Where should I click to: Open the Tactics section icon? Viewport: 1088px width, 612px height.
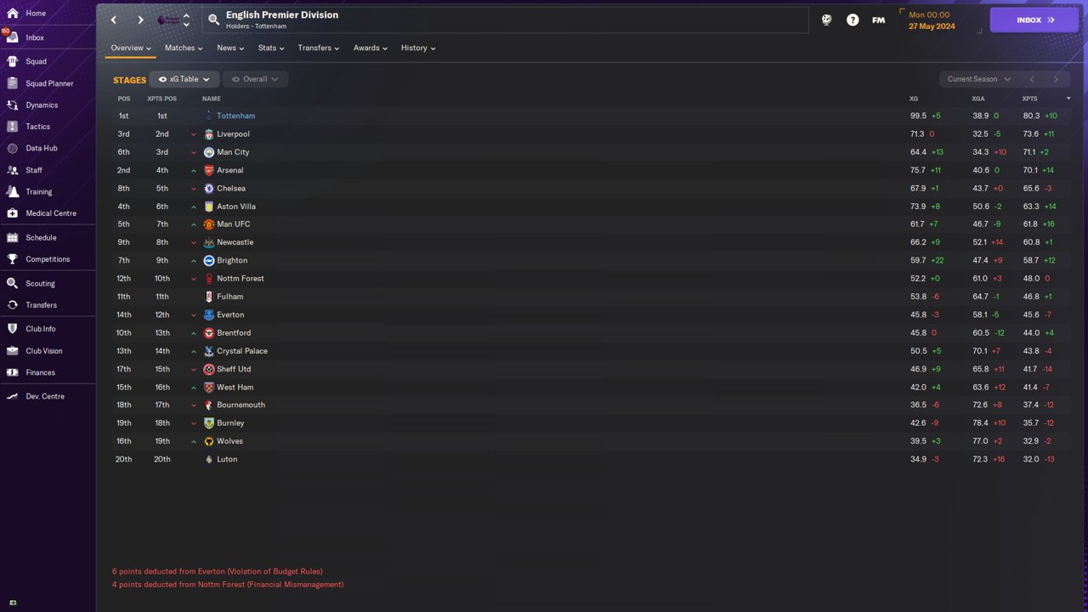pos(12,127)
